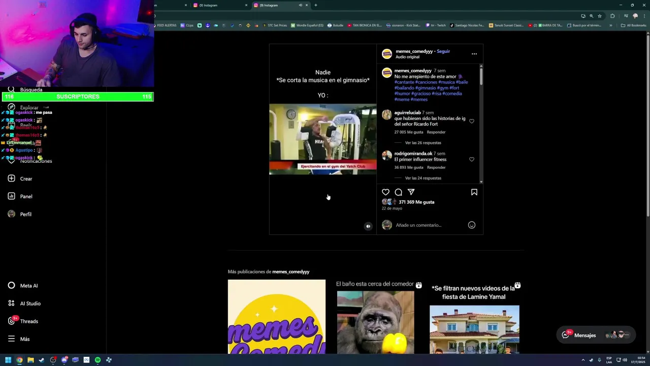The image size is (650, 366).
Task: Toggle the video mute speaker button
Action: pos(368,226)
